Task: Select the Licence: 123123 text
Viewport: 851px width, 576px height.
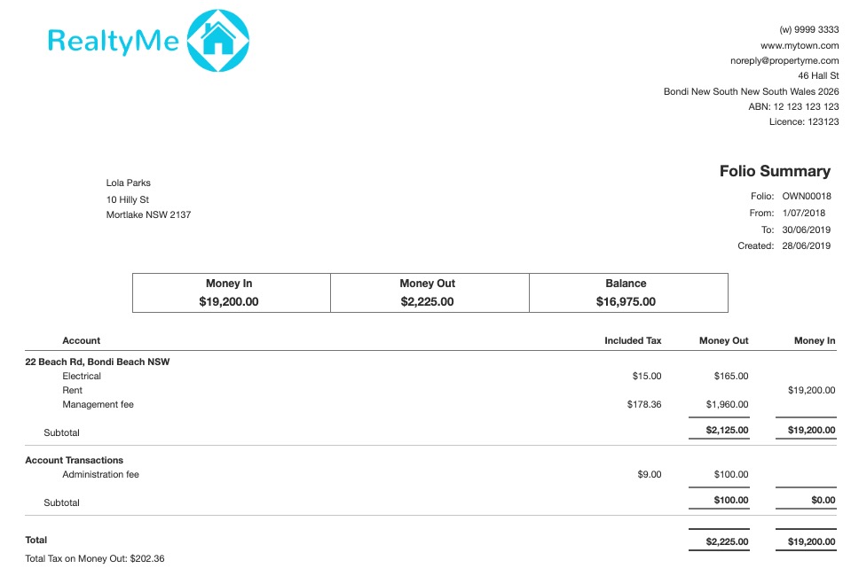Action: (804, 122)
